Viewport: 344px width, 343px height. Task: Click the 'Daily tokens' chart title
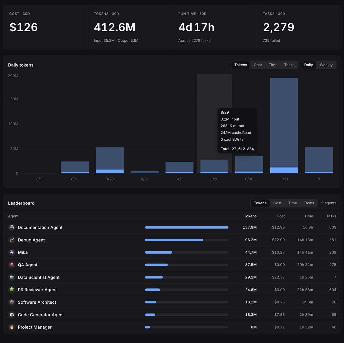[x=21, y=65]
